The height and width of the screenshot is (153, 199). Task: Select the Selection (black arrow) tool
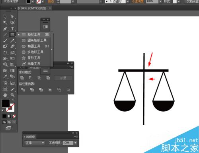[x=5, y=17]
